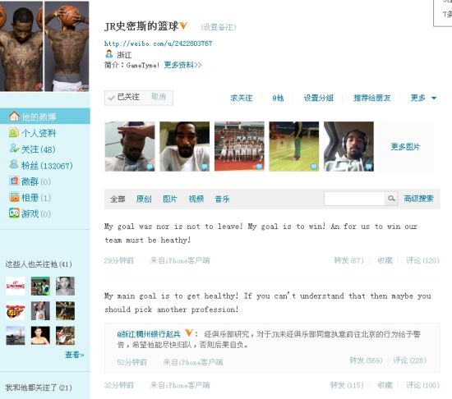Click the 微群 group icon
452x399 pixels.
(14, 181)
